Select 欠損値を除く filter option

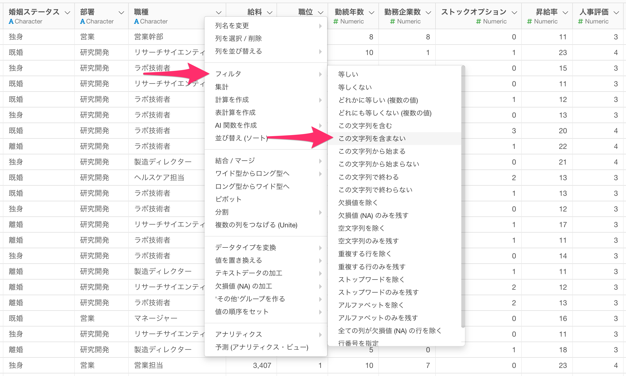tap(358, 203)
